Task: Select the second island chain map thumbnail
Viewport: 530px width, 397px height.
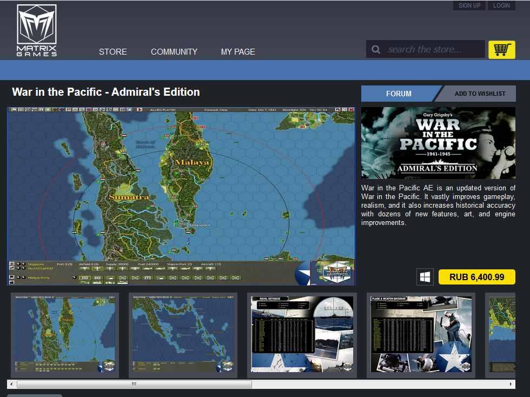Action: click(183, 335)
